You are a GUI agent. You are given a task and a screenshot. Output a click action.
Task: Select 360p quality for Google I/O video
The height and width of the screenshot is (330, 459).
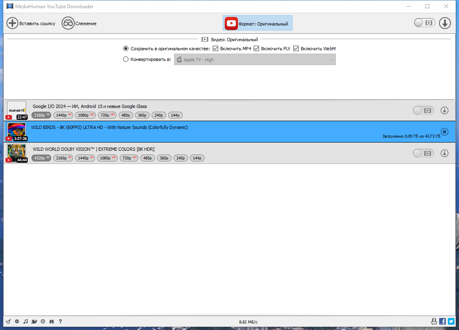coord(142,115)
